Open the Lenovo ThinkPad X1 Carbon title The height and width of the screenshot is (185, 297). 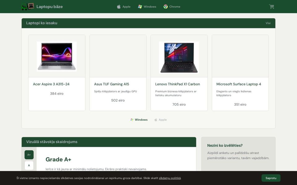178,84
